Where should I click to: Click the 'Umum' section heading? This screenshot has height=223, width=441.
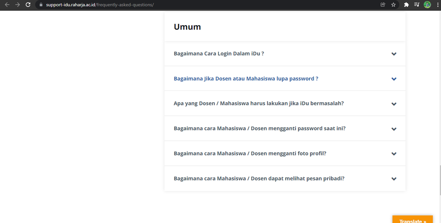(187, 27)
